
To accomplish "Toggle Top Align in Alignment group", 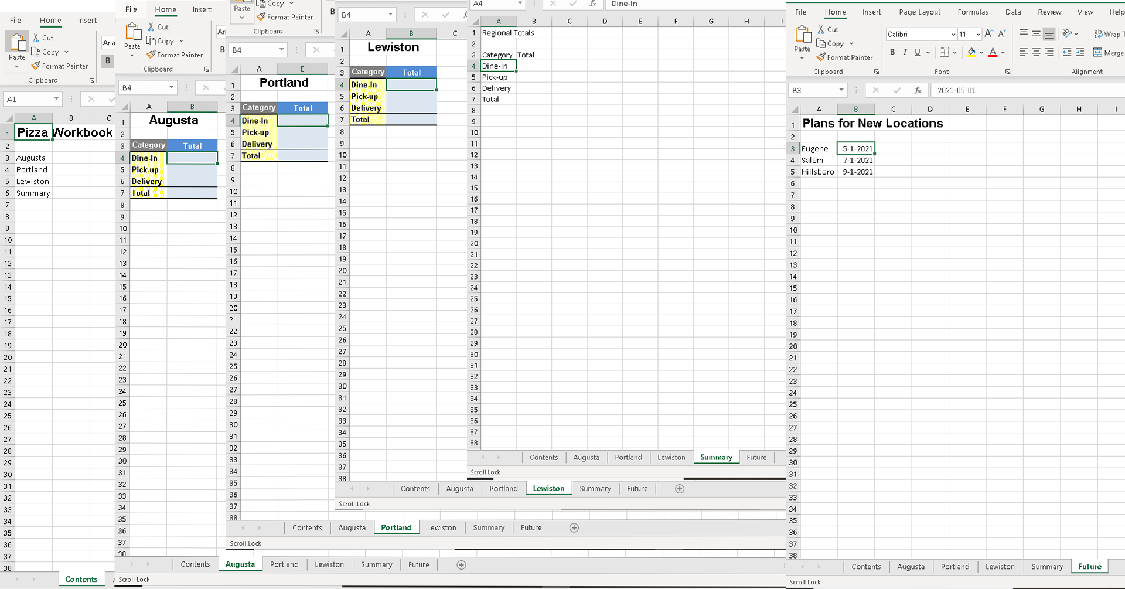I will click(1023, 33).
